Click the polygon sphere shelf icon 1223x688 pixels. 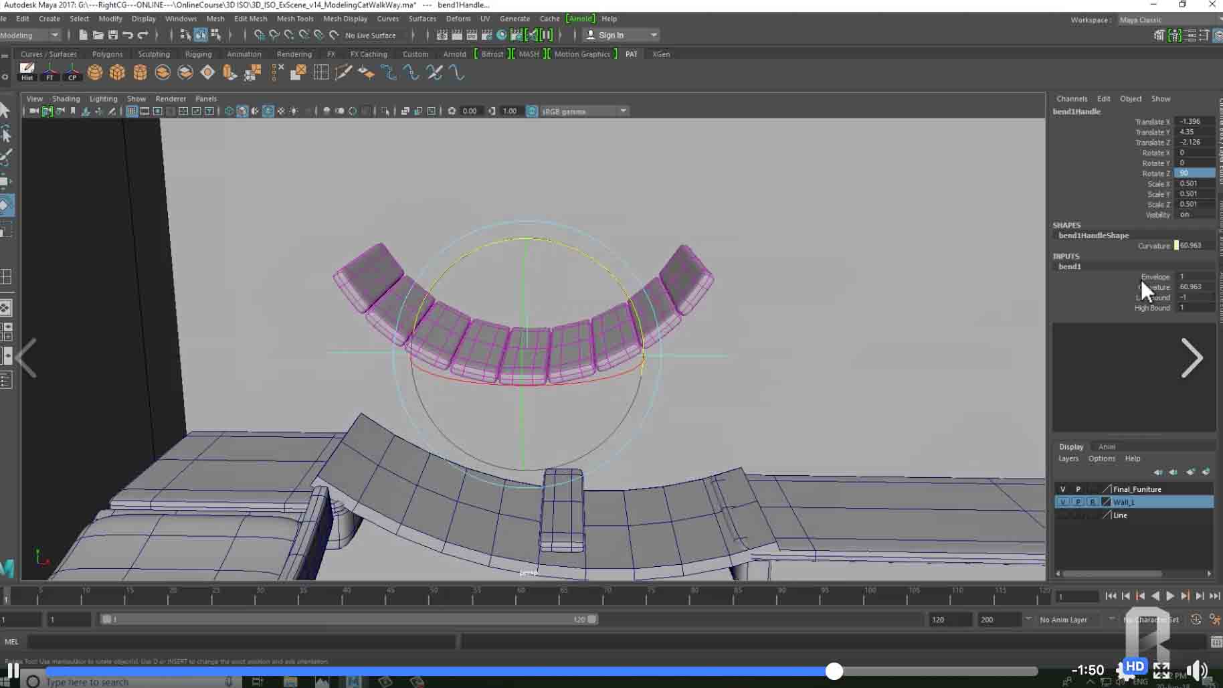(x=95, y=72)
